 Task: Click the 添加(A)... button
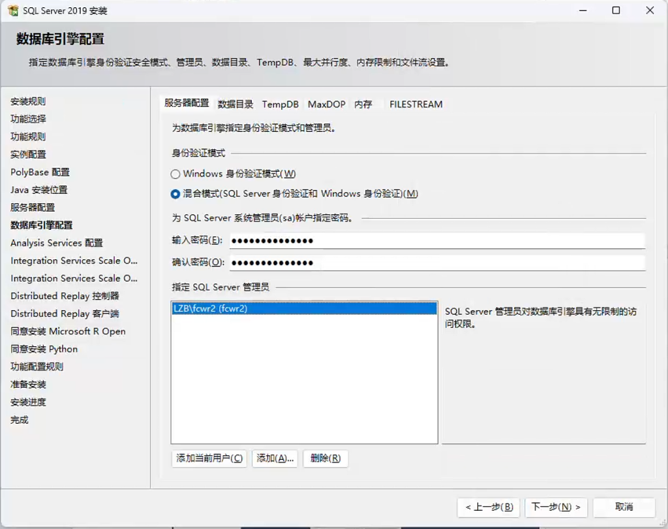click(275, 458)
